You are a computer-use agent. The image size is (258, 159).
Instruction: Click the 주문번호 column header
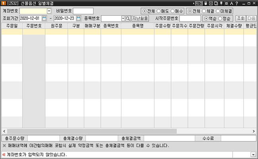pyautogui.click(x=34, y=25)
